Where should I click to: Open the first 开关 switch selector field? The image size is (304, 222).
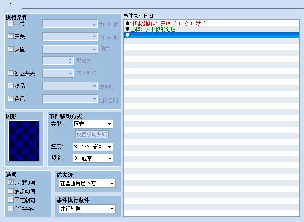(x=70, y=24)
